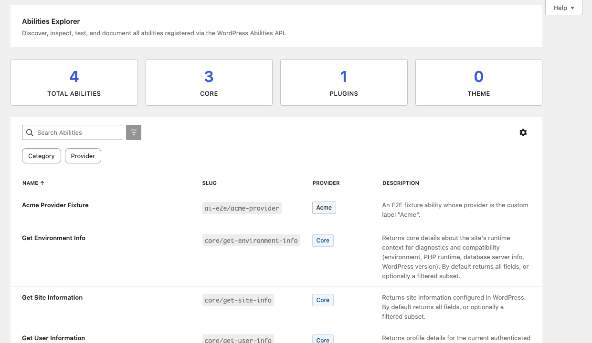Sort by the Name column header
Screen dimensions: 592x343
(33, 183)
